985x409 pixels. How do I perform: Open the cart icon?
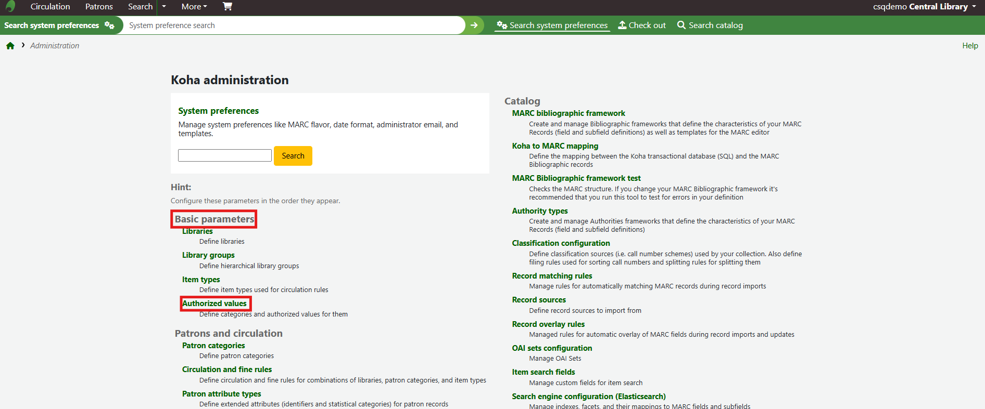point(227,6)
